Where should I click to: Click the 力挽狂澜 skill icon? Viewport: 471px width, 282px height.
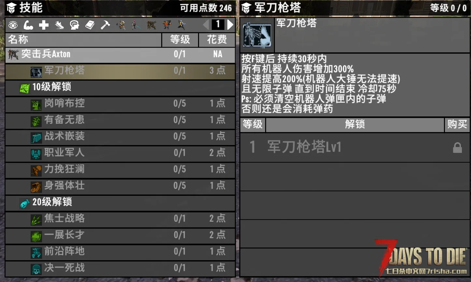36,170
